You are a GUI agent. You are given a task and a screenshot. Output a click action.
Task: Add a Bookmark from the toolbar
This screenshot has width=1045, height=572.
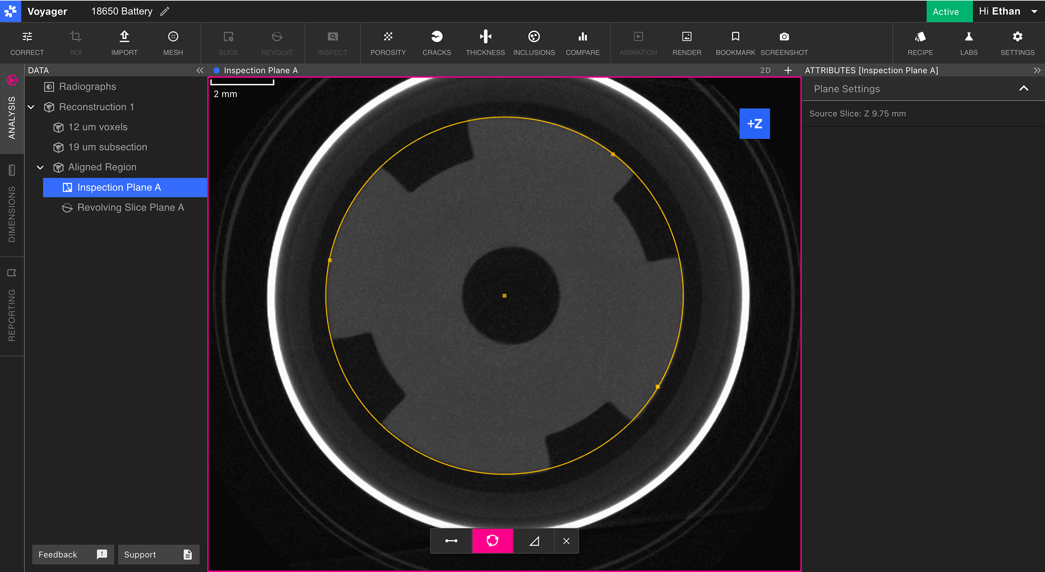pyautogui.click(x=735, y=43)
